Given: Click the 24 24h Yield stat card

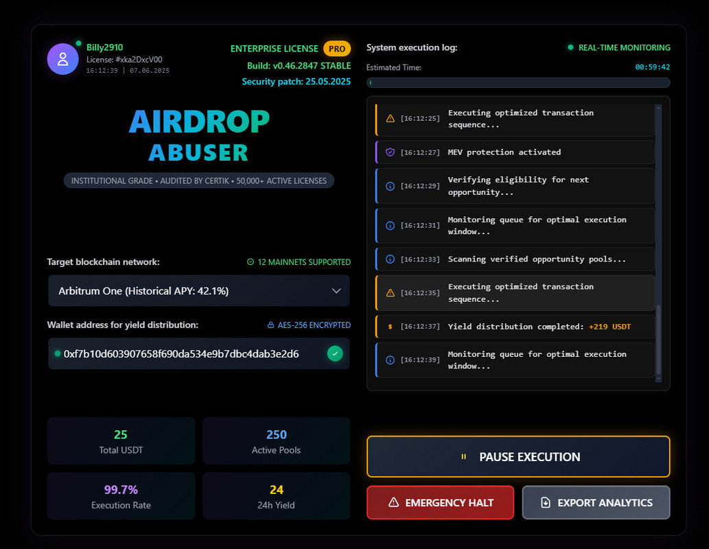Looking at the screenshot, I should [x=277, y=496].
